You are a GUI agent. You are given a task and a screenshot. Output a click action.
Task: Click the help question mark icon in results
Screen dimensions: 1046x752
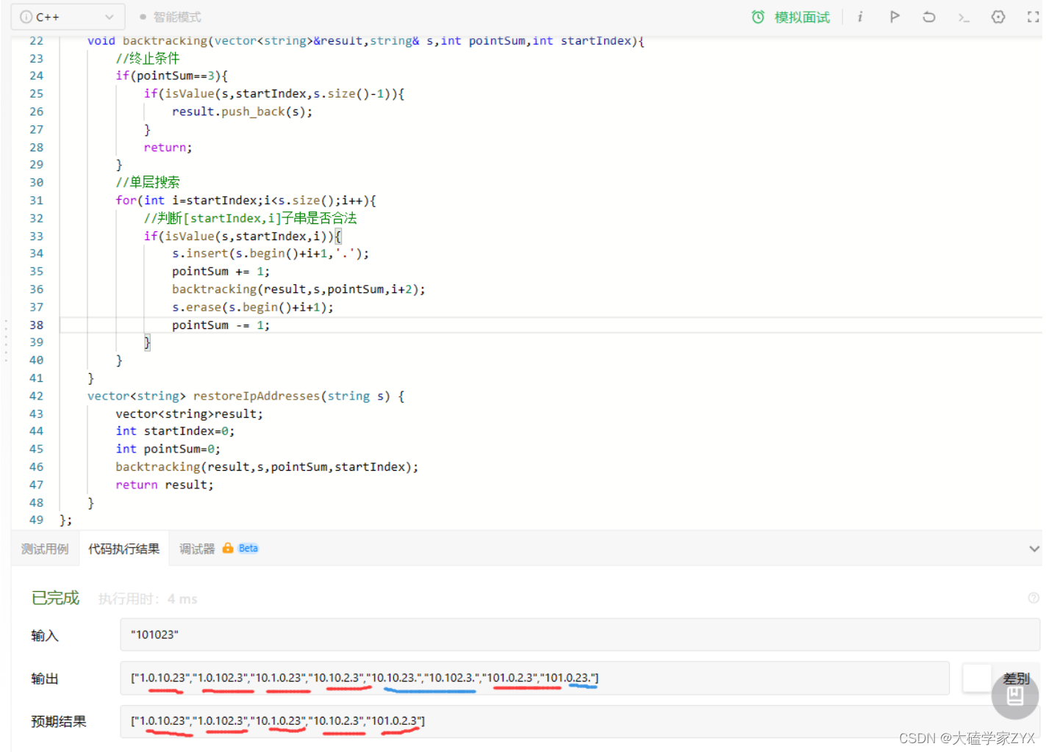pos(1034,598)
